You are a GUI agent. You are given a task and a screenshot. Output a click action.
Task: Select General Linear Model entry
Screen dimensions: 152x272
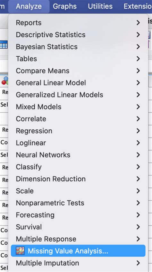coord(78,83)
